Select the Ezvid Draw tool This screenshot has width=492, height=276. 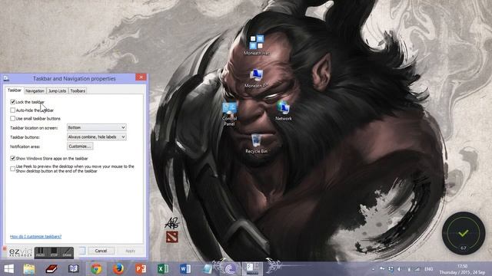click(67, 252)
